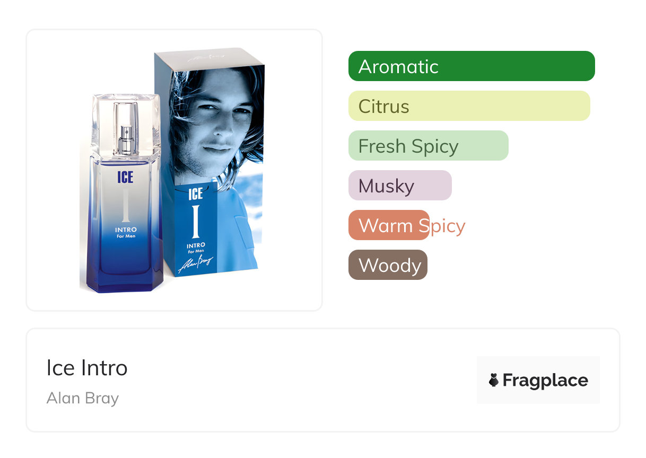This screenshot has width=646, height=458.
Task: Click the Fragplace wordmark text
Action: point(545,381)
